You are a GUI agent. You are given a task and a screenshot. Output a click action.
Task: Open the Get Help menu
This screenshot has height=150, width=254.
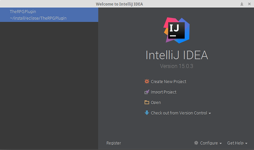(x=235, y=143)
